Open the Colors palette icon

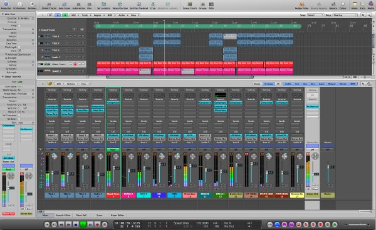click(x=343, y=5)
